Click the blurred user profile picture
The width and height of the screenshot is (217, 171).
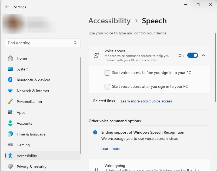[14, 24]
